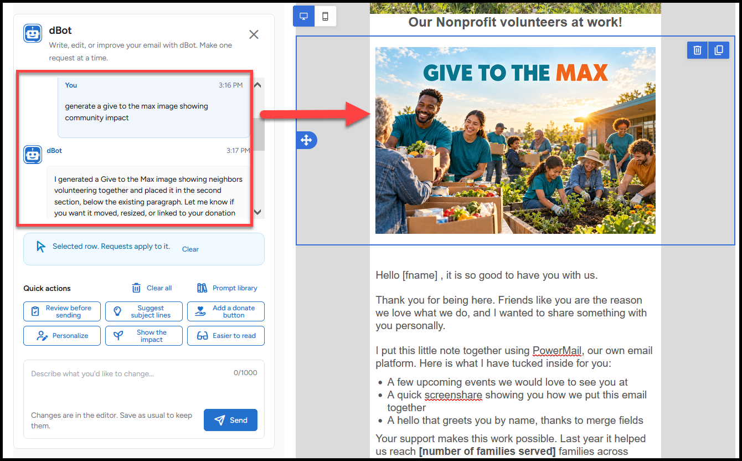The image size is (742, 461).
Task: Select the Give to the Max image
Action: point(516,140)
